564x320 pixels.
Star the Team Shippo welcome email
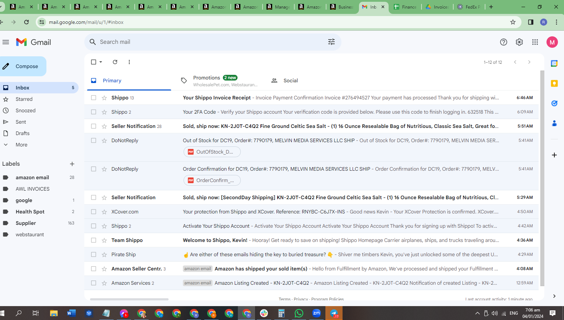pyautogui.click(x=104, y=240)
